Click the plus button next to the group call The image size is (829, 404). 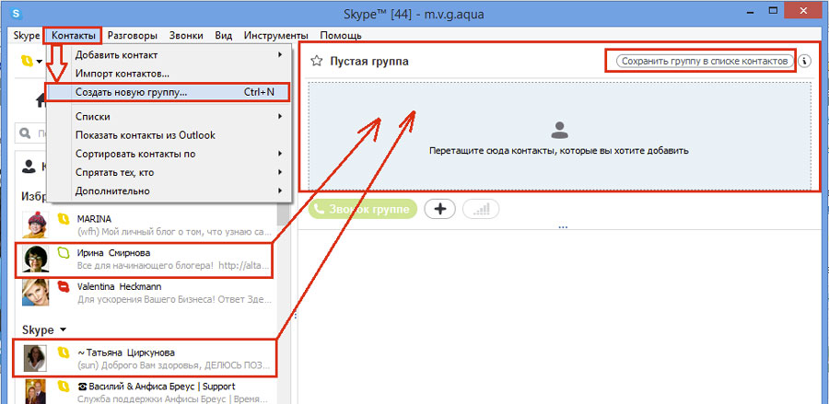click(x=439, y=209)
